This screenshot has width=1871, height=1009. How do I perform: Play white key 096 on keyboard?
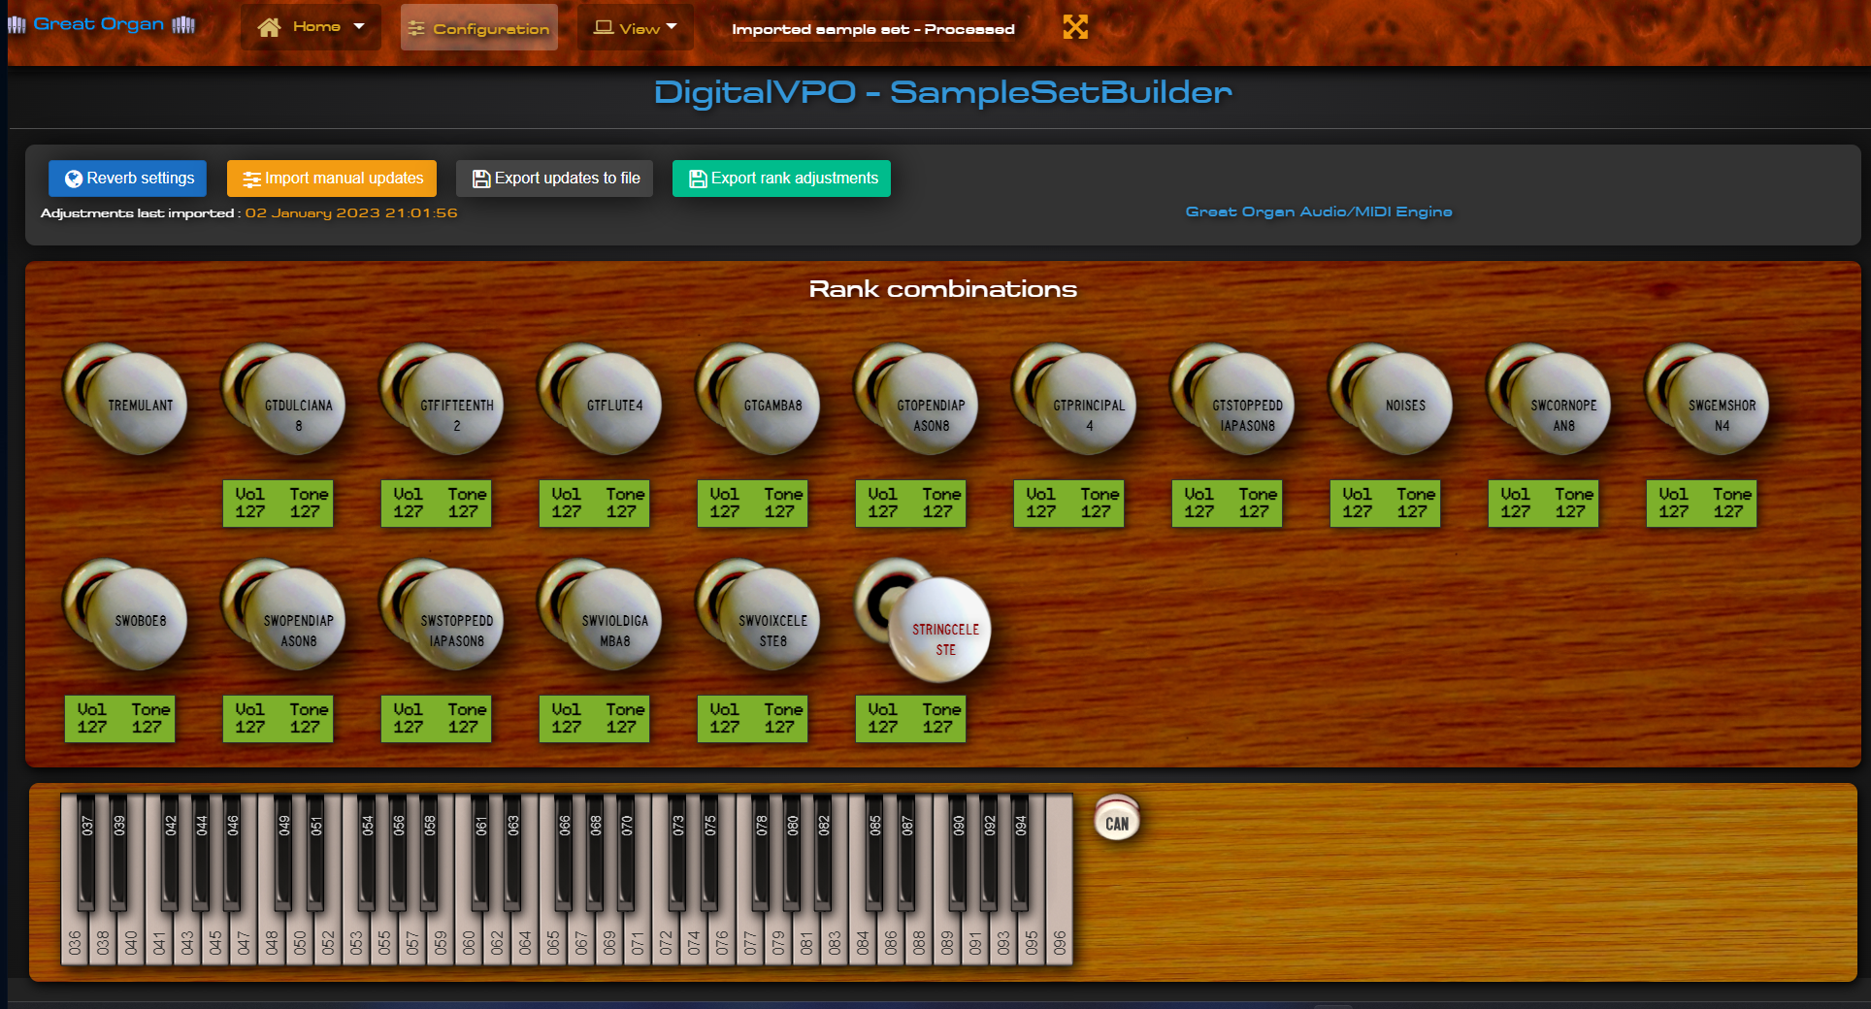tap(1060, 879)
